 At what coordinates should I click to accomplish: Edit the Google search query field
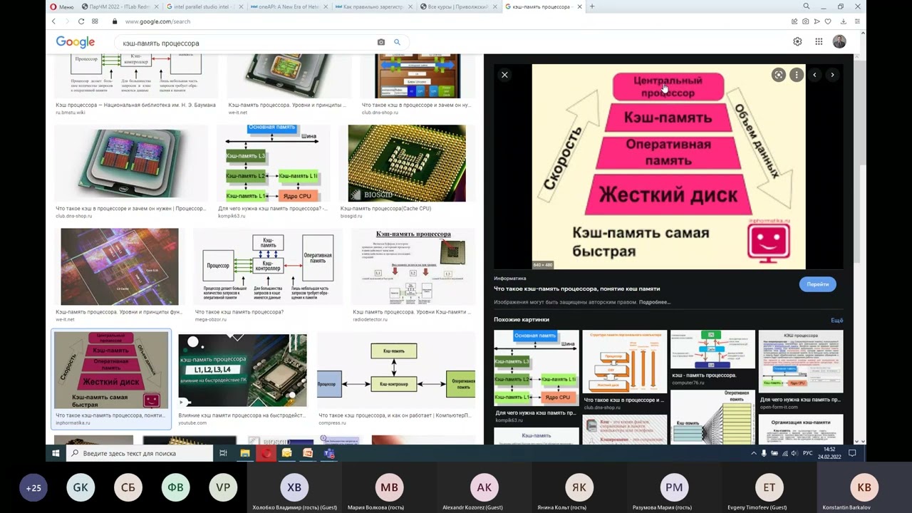point(246,43)
